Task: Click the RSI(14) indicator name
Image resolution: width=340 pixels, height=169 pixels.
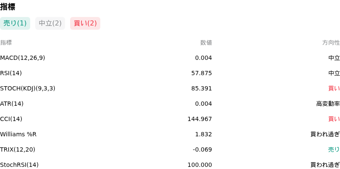Action: coord(11,73)
